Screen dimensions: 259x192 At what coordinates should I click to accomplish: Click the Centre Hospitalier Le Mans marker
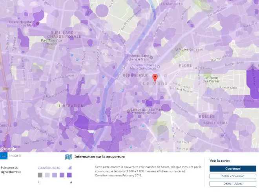pos(37,24)
